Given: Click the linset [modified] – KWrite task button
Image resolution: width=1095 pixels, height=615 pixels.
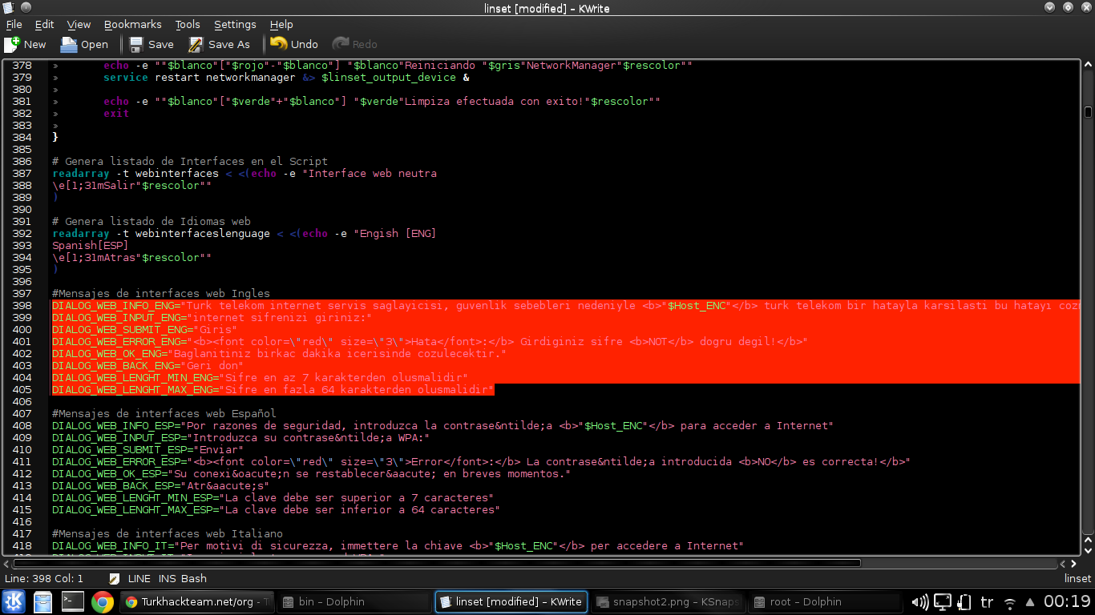Looking at the screenshot, I should (x=511, y=601).
